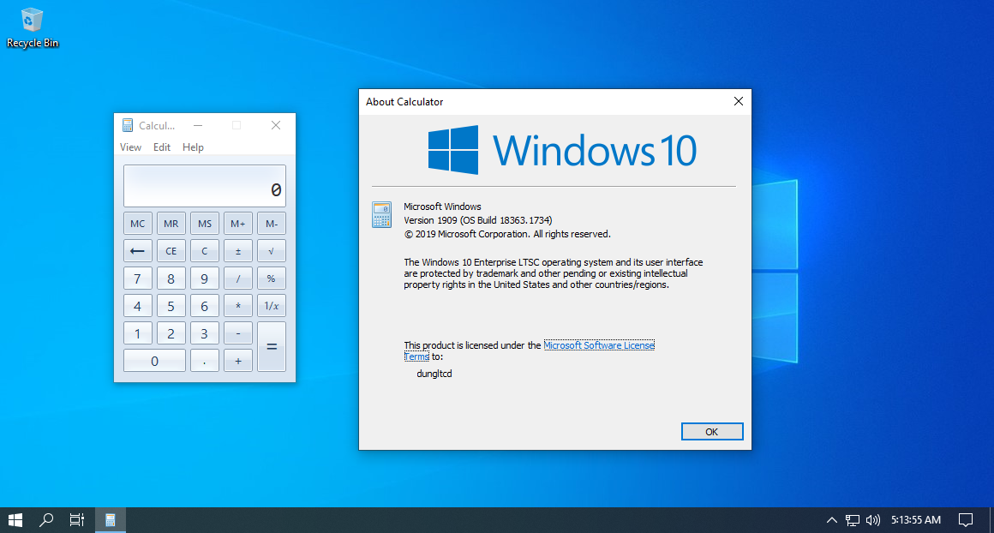Click the taskbar clock showing 5:13:55 AM
Viewport: 994px width, 533px height.
916,520
